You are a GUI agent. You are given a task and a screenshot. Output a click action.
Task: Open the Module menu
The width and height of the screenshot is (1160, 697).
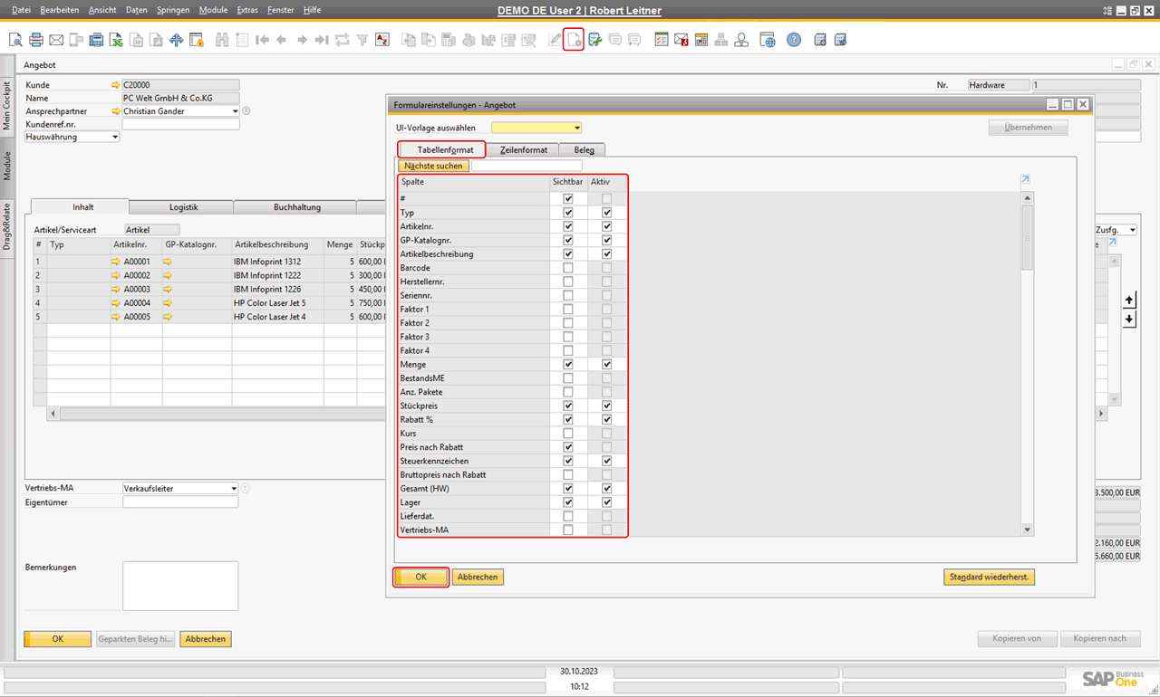click(213, 10)
